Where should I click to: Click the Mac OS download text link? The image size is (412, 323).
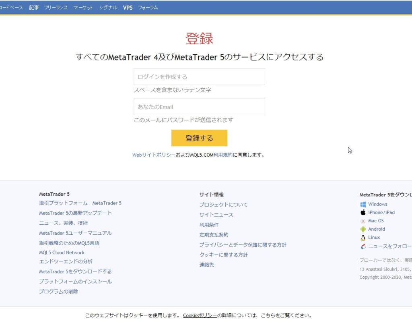[x=376, y=221]
